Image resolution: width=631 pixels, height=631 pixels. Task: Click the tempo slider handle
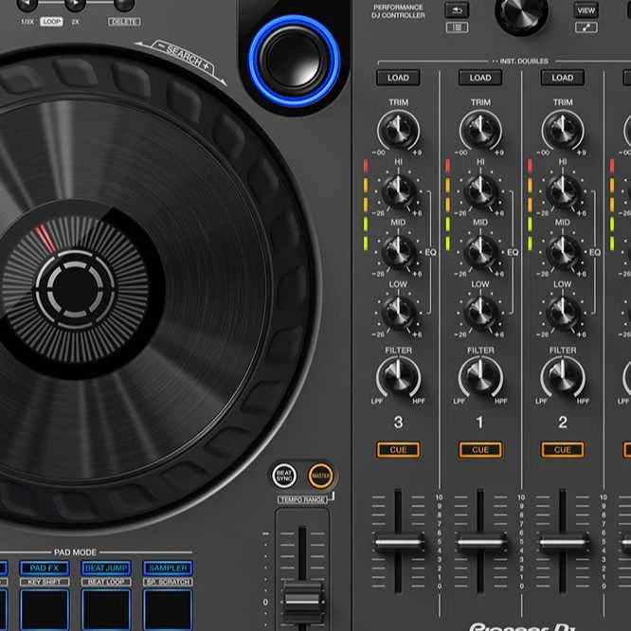(302, 603)
